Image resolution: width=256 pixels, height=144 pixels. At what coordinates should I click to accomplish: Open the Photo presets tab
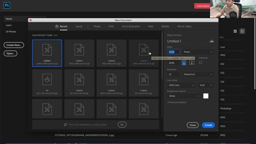97,26
